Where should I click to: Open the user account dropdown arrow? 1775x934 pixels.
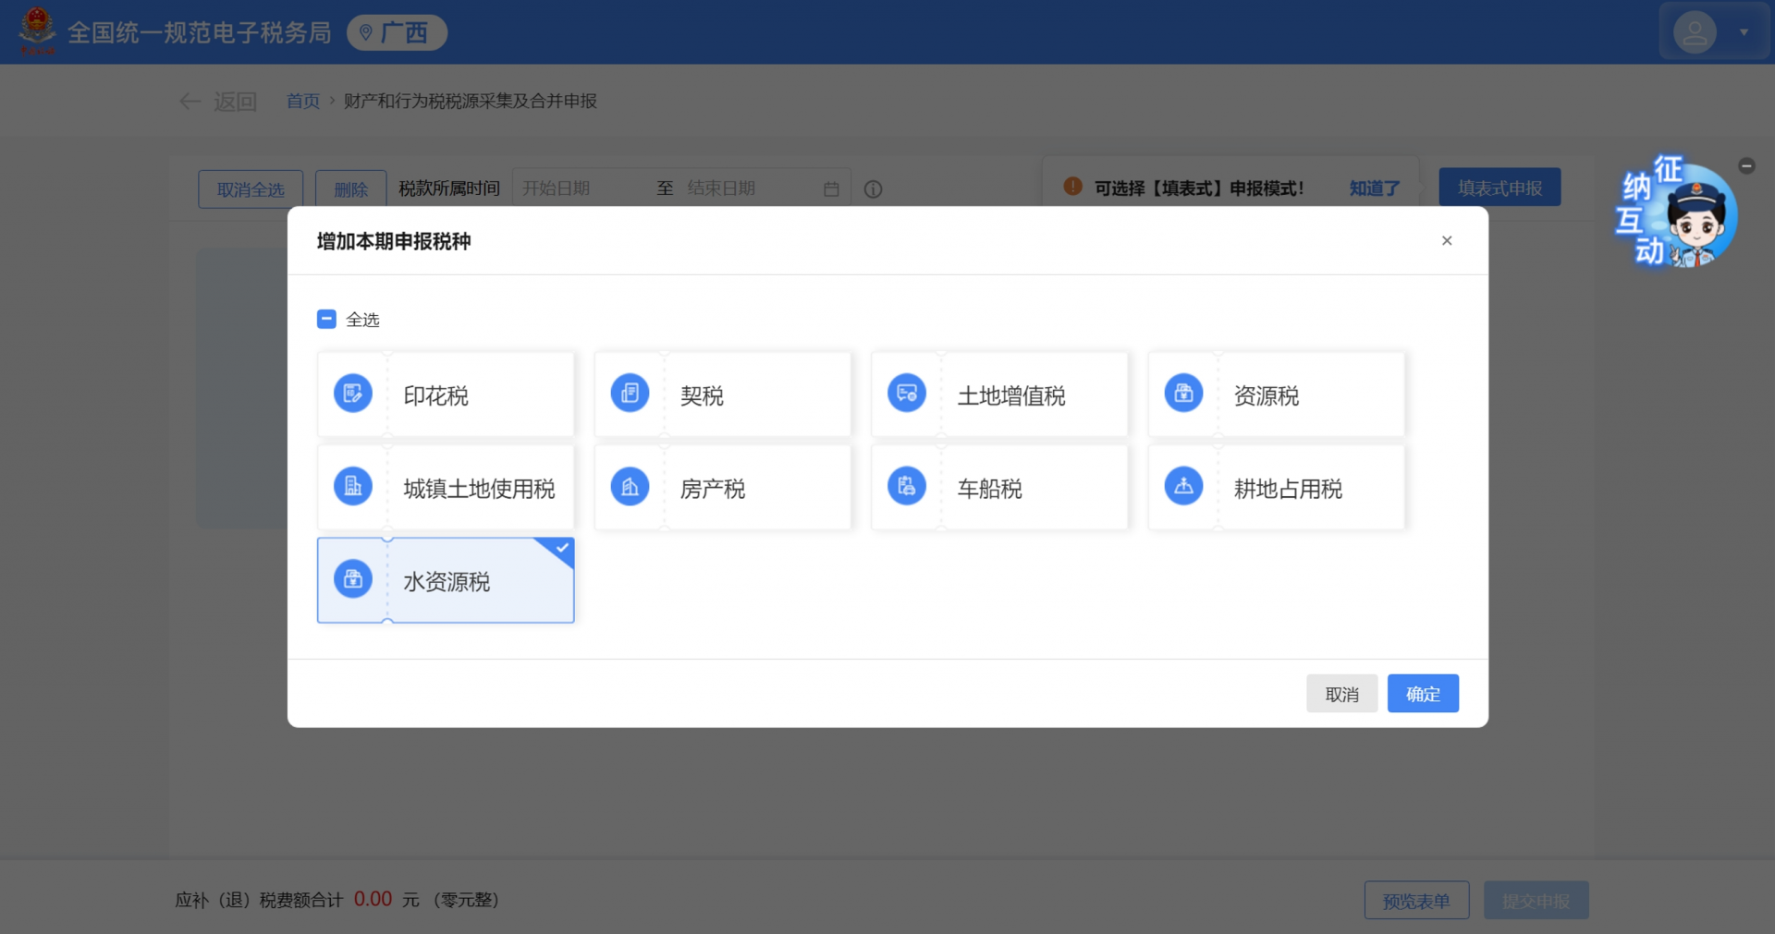(1744, 32)
